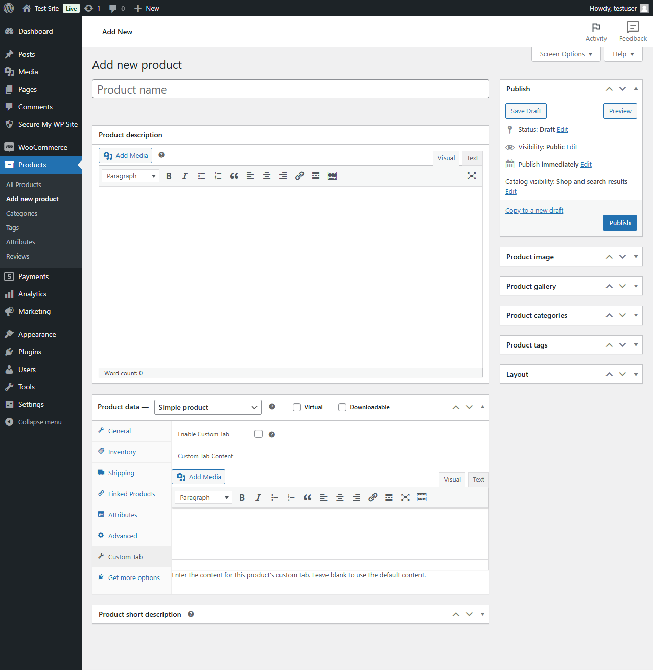The image size is (653, 670).
Task: Click Bold in product description toolbar
Action: (169, 176)
